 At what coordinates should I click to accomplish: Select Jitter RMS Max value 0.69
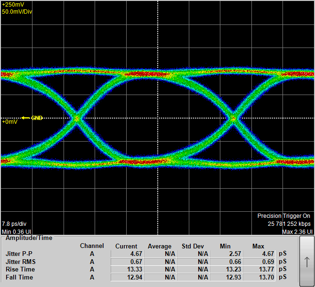coord(259,262)
